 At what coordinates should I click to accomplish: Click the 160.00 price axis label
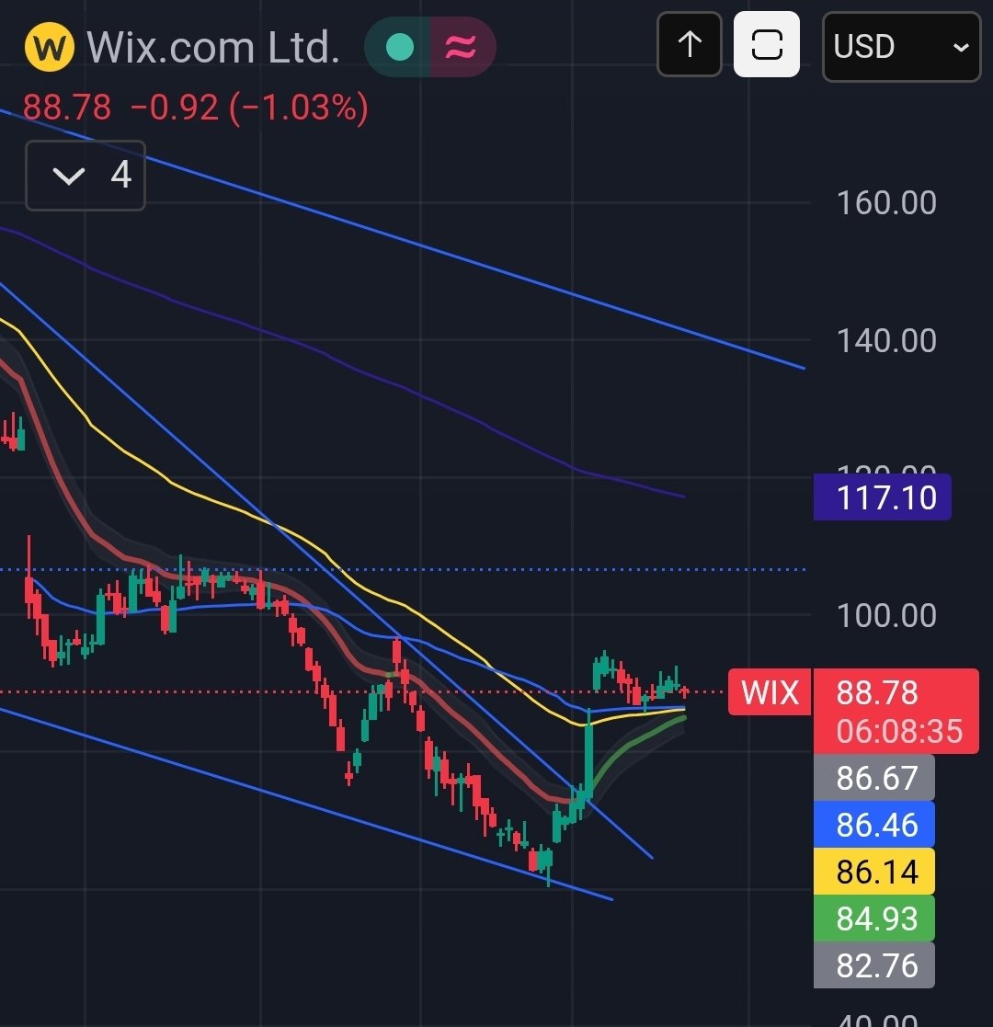887,203
